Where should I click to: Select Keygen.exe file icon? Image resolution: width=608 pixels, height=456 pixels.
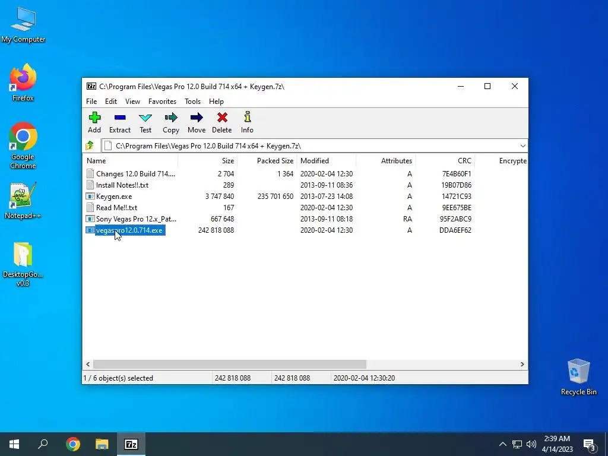coord(90,196)
